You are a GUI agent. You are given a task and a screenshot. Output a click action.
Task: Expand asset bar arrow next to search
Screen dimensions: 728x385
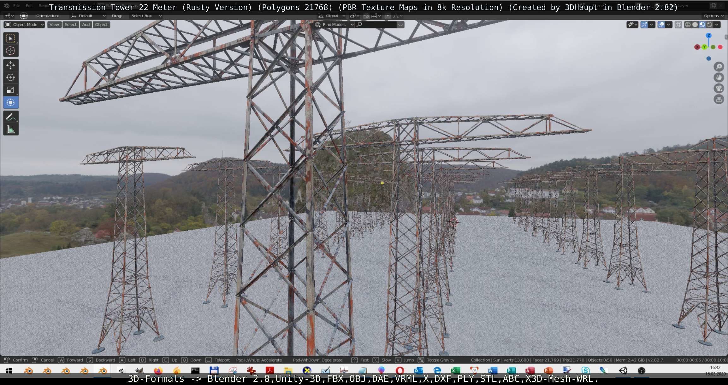click(x=400, y=25)
